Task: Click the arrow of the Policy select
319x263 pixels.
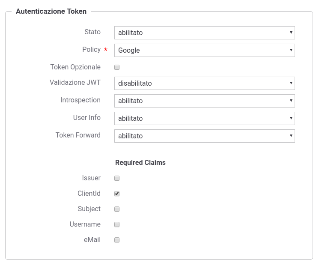Action: point(291,50)
